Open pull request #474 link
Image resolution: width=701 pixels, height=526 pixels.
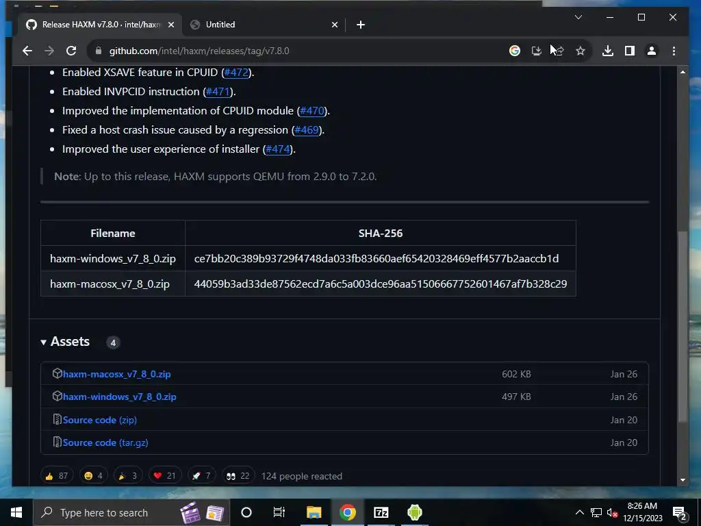[278, 149]
